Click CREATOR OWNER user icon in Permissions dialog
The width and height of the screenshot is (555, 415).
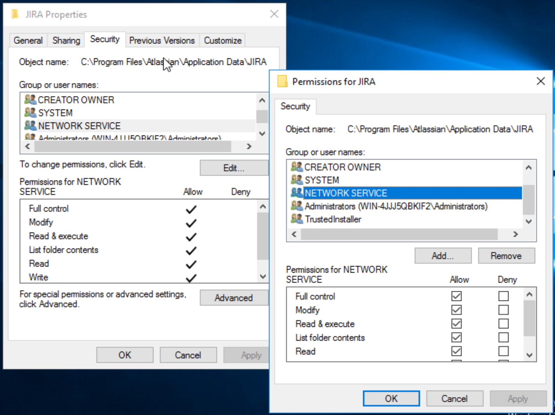click(297, 167)
